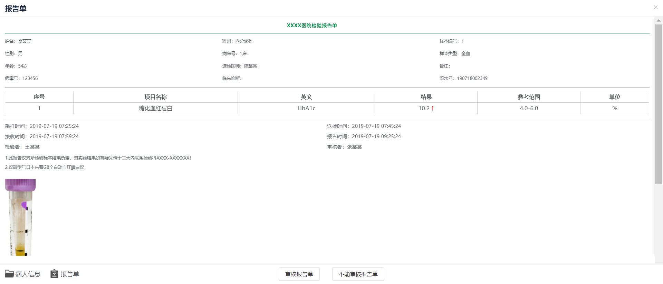Image resolution: width=663 pixels, height=284 pixels.
Task: Click the 单位 column header
Action: 614,97
